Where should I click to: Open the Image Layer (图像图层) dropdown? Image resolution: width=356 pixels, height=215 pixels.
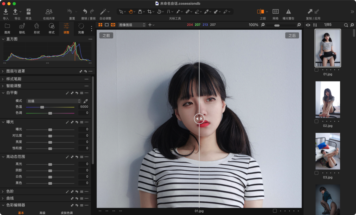132,25
